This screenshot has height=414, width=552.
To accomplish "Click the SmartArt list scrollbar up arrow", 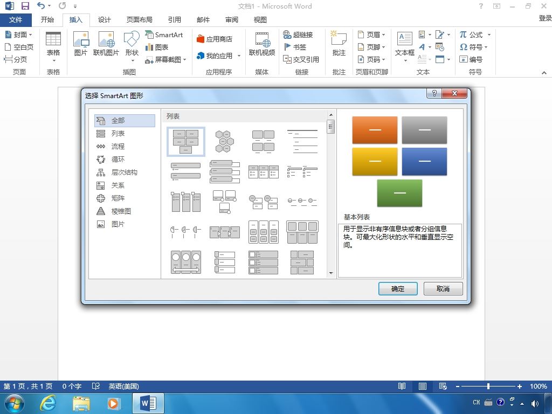I will tap(331, 115).
